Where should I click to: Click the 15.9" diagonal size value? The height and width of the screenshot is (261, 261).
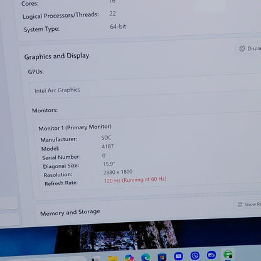pyautogui.click(x=109, y=164)
